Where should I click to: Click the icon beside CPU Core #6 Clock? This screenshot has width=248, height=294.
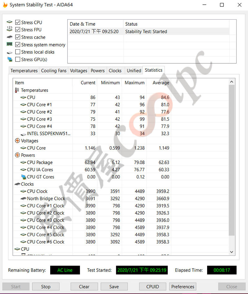click(23, 242)
